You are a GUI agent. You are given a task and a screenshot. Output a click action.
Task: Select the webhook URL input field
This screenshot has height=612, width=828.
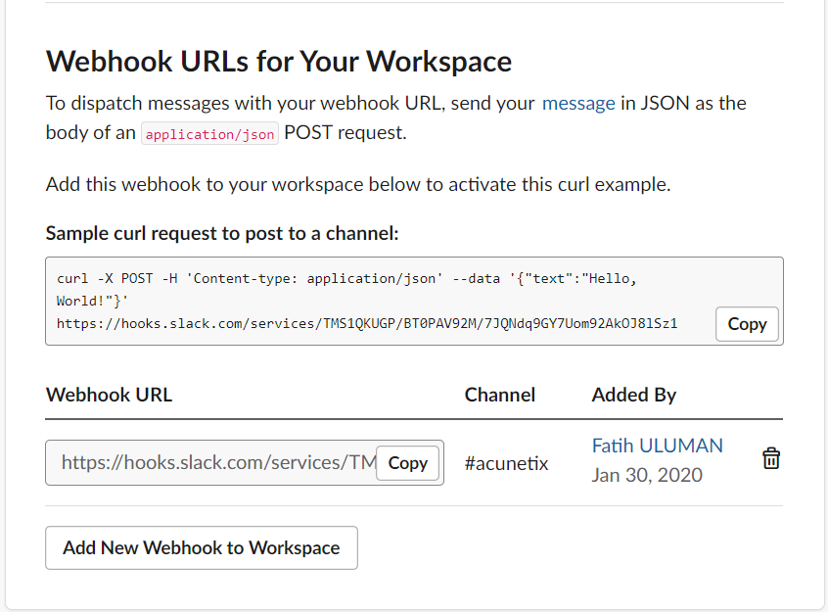point(245,462)
